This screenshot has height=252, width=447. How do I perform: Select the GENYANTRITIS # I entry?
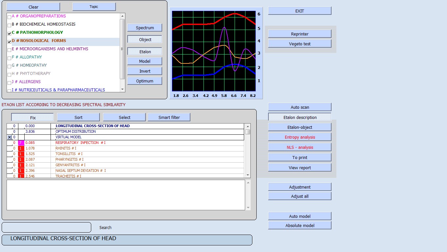pyautogui.click(x=125, y=165)
